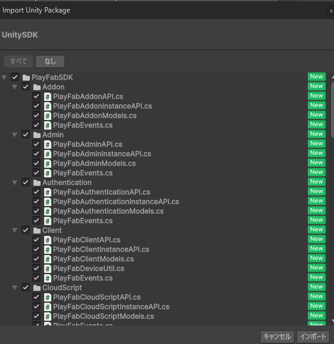This screenshot has height=344, width=334.
Task: Click the PlayFabSDK folder icon
Action: [x=26, y=78]
